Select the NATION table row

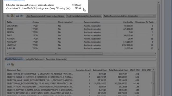pos(81,39)
